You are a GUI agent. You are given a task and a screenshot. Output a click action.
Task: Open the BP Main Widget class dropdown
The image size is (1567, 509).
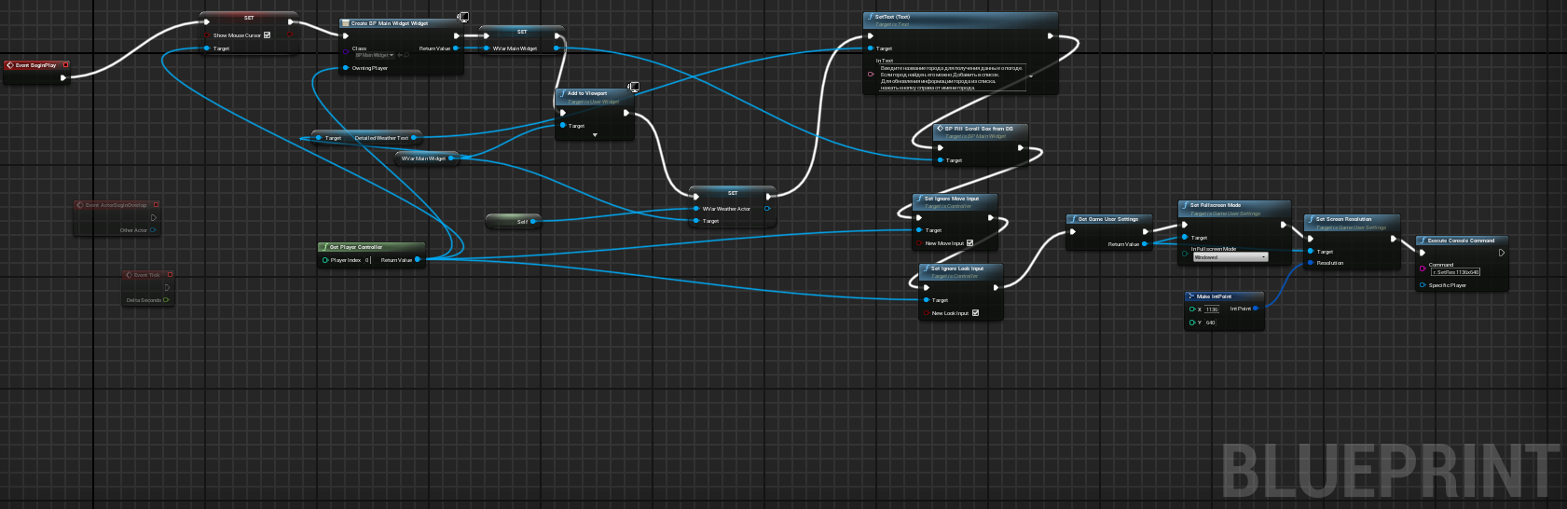coord(375,55)
